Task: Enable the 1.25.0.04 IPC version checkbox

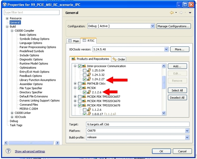Action: [x=85, y=70]
